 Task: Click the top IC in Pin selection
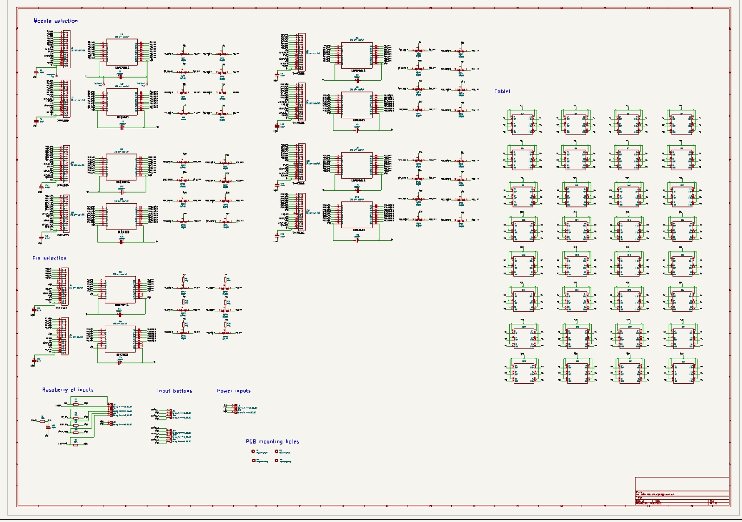pos(120,289)
